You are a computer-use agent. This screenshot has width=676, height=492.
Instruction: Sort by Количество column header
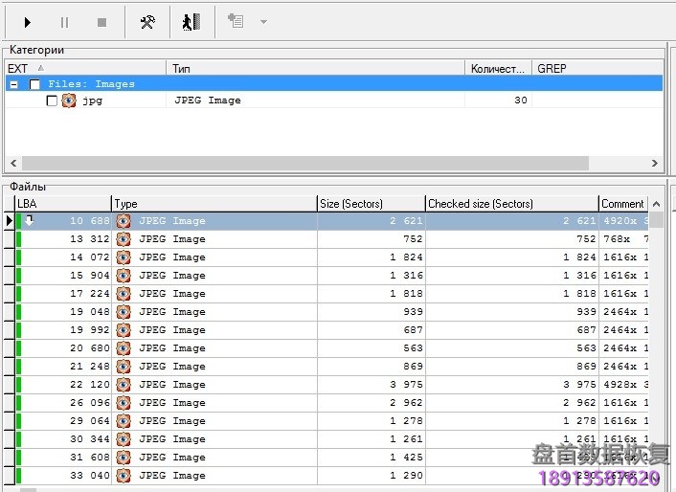coord(498,68)
